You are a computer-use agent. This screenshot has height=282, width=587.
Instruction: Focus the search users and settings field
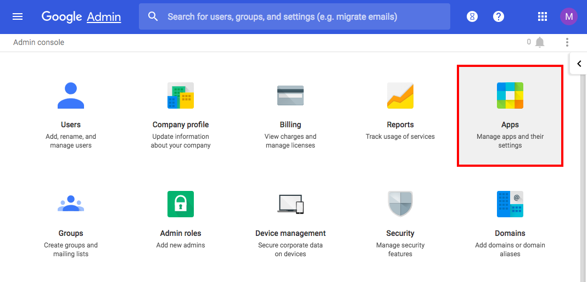(x=294, y=16)
